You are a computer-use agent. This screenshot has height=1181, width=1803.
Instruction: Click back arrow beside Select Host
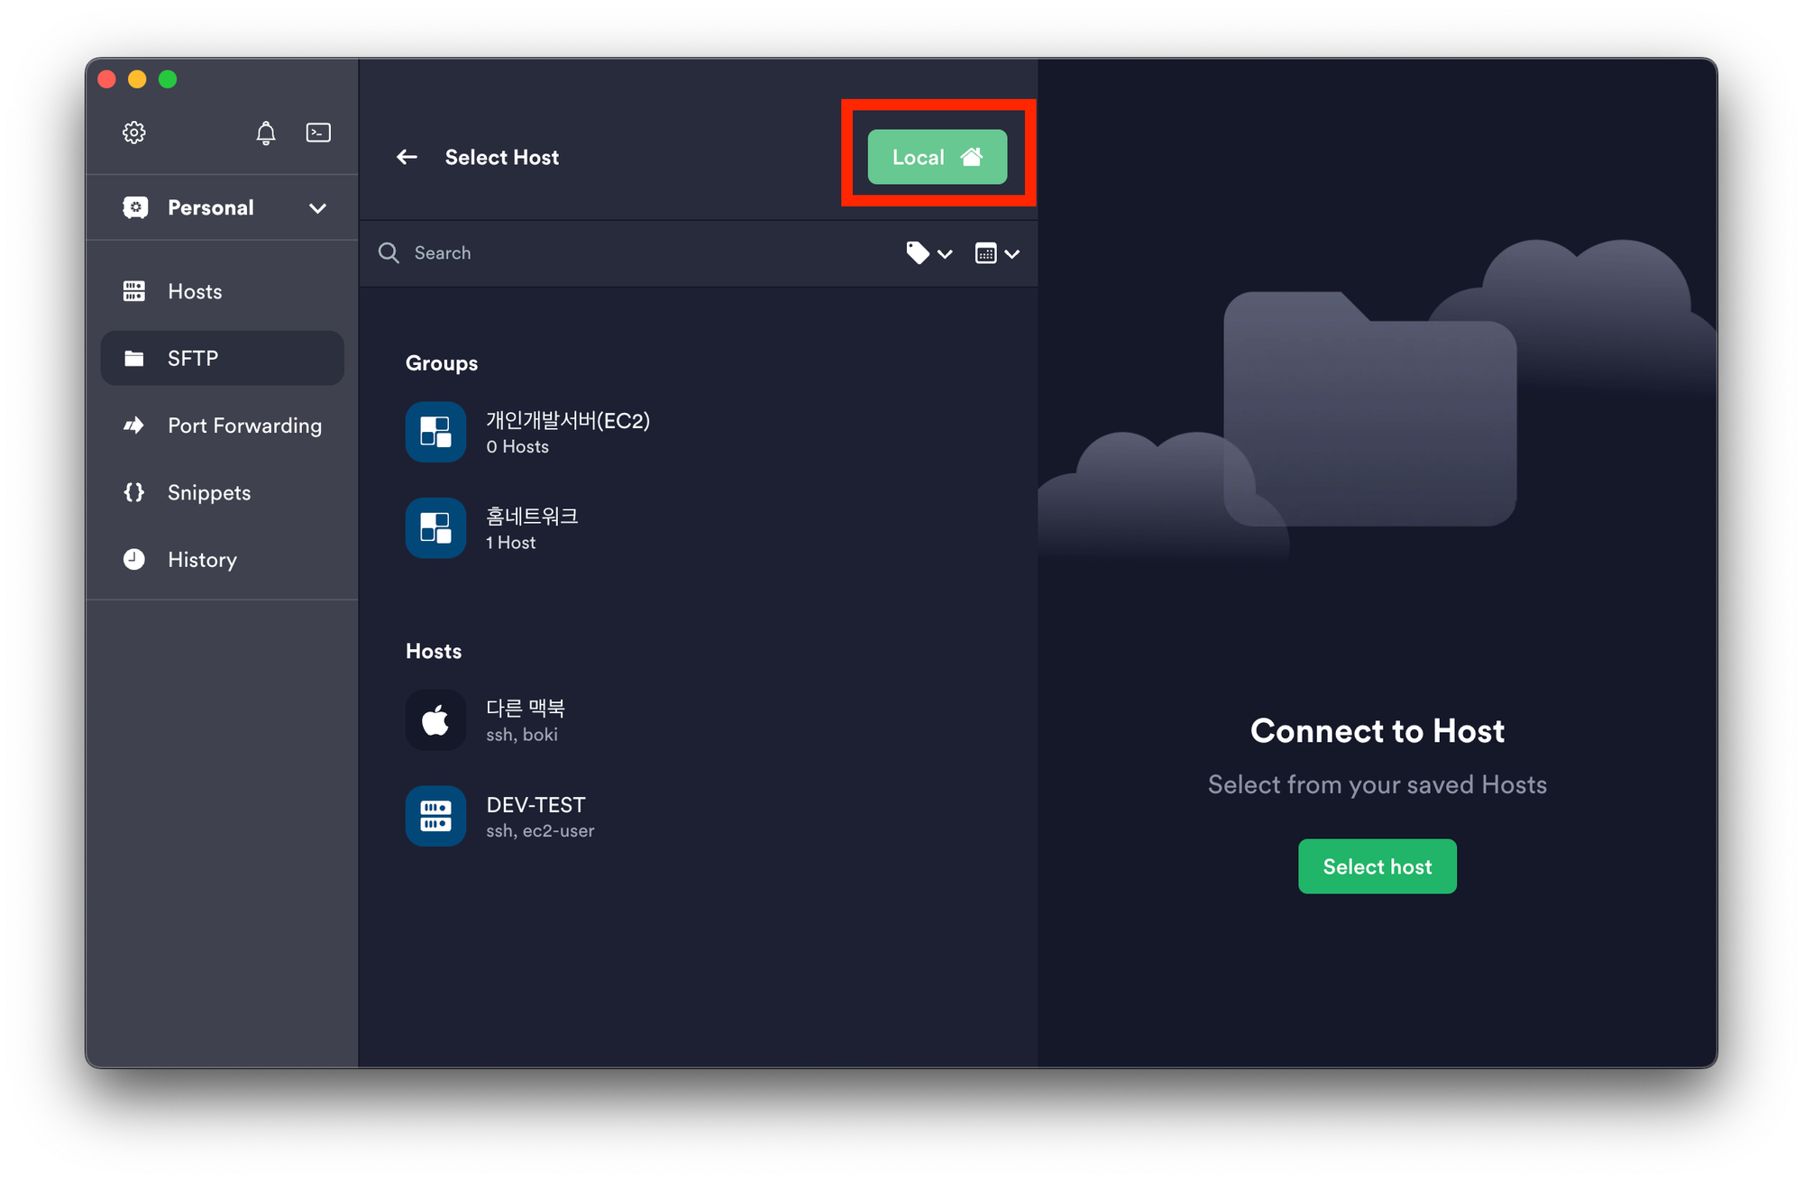pyautogui.click(x=407, y=158)
